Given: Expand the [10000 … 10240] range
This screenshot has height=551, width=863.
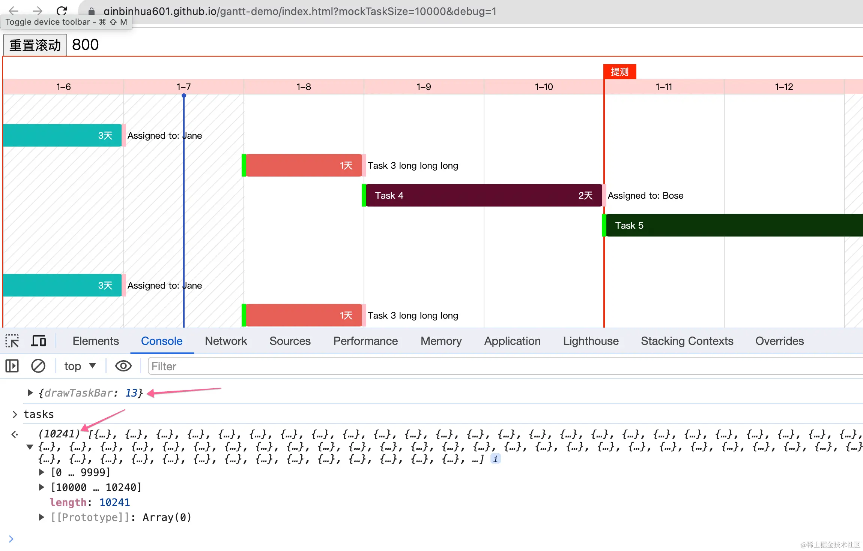Looking at the screenshot, I should (42, 487).
